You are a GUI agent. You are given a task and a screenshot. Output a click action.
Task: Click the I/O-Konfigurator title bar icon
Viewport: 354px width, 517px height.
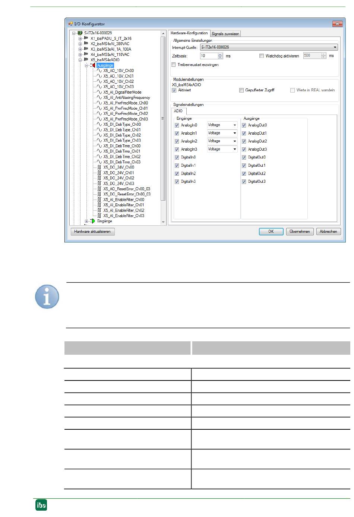tap(70, 24)
